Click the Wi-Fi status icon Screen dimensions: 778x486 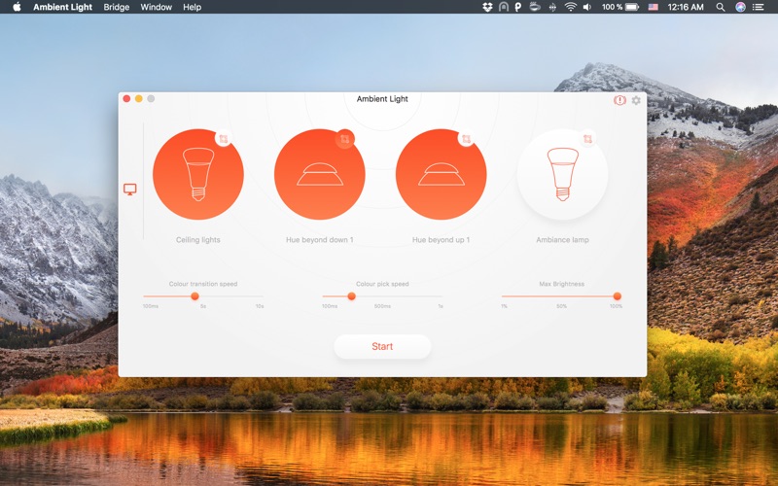[x=571, y=7]
